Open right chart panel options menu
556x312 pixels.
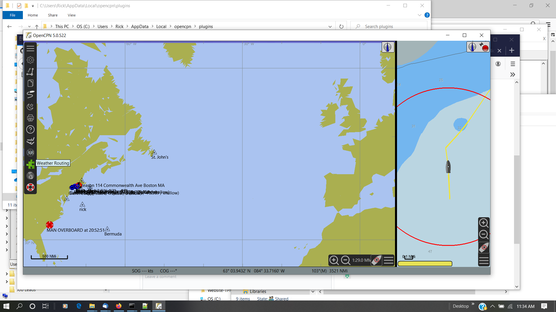tap(484, 261)
